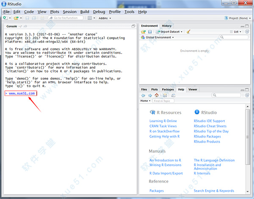Open the Debug menu
This screenshot has height=199, width=254.
pyautogui.click(x=99, y=12)
